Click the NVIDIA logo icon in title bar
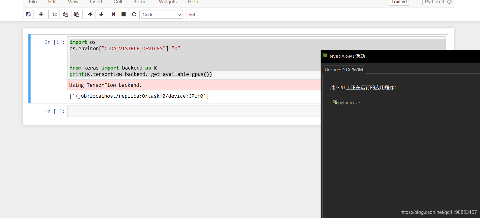480x218 pixels. [x=325, y=55]
